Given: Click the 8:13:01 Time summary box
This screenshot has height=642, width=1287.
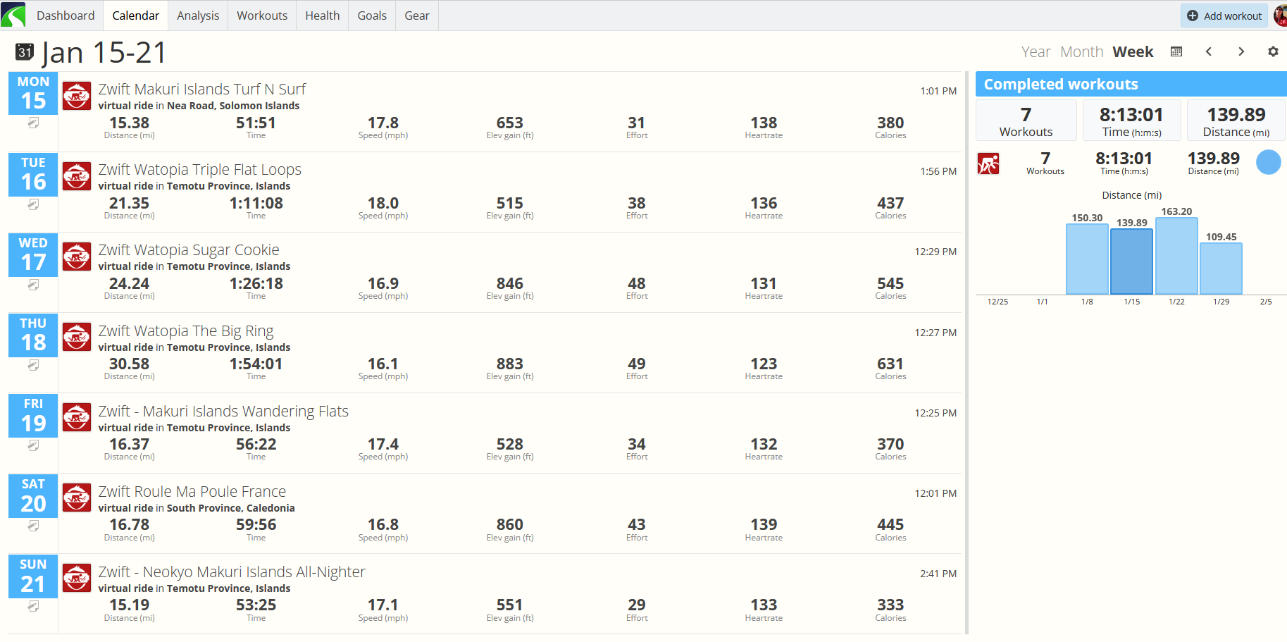Looking at the screenshot, I should click(1131, 121).
